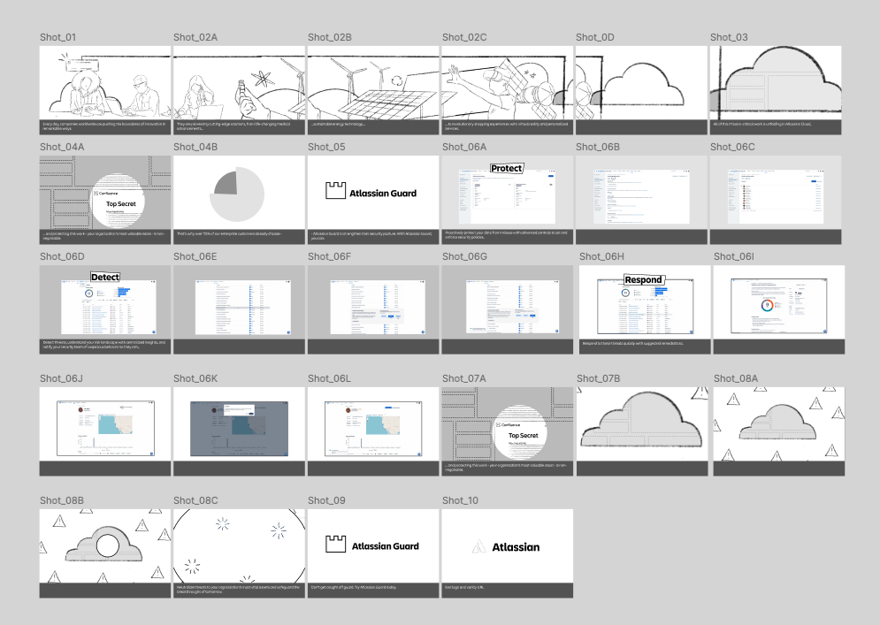
Task: Click the bar chart in Shot_06H
Action: 661,292
